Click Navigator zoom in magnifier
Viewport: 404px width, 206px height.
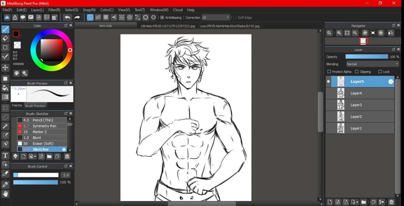click(x=339, y=33)
